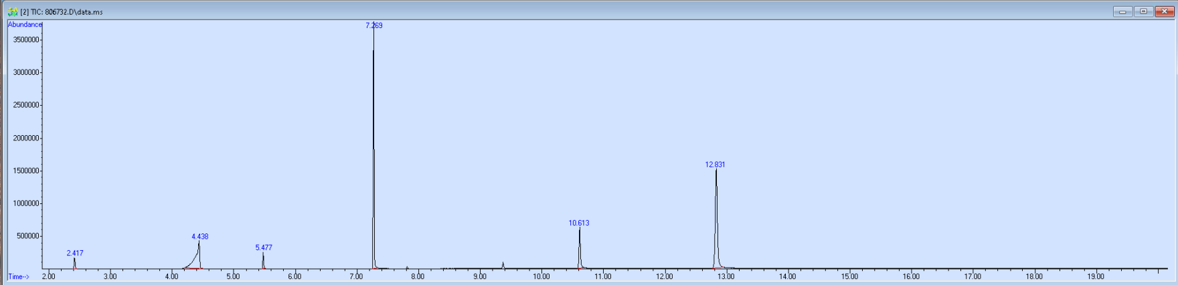
Task: Minimize the TIC chromatogram window
Action: 1122,11
